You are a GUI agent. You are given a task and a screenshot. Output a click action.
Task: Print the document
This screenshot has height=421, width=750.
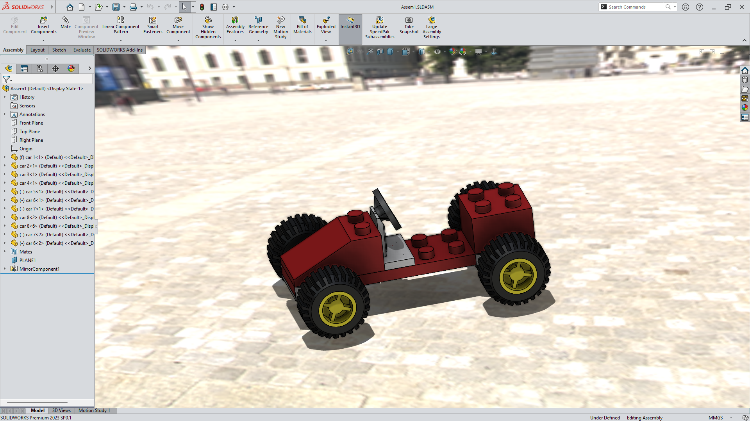point(133,7)
